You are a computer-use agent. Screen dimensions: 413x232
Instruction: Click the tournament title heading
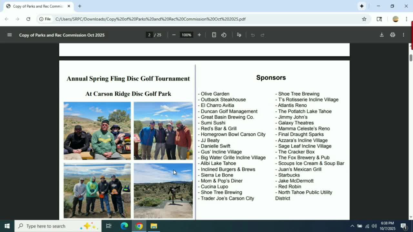[x=128, y=79]
